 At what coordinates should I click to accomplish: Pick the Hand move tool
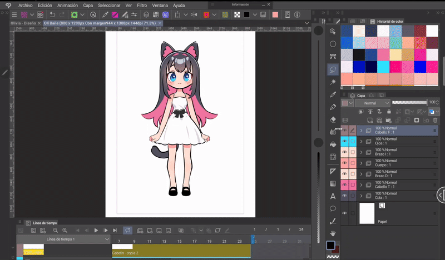pyautogui.click(x=333, y=233)
